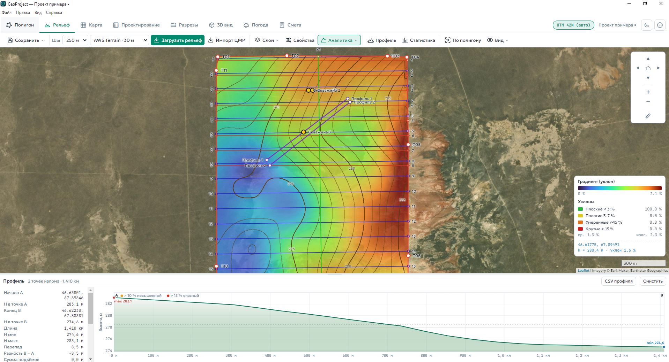Toggle the Аналитика panel button
The width and height of the screenshot is (669, 362).
pos(339,40)
